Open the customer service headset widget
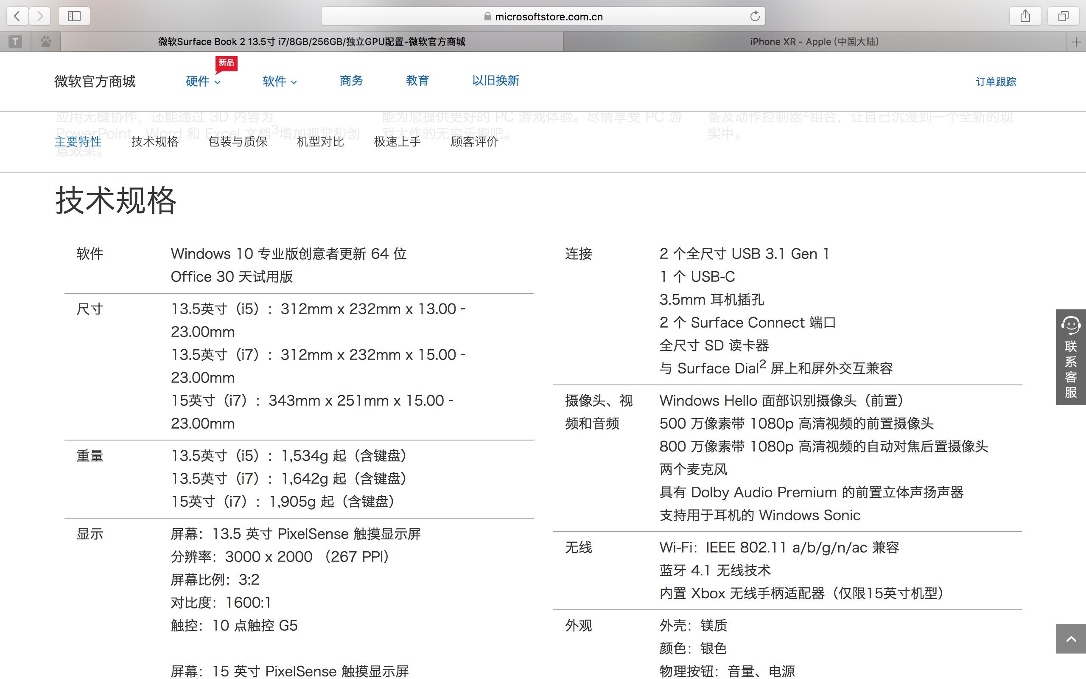The height and width of the screenshot is (679, 1086). [1071, 357]
